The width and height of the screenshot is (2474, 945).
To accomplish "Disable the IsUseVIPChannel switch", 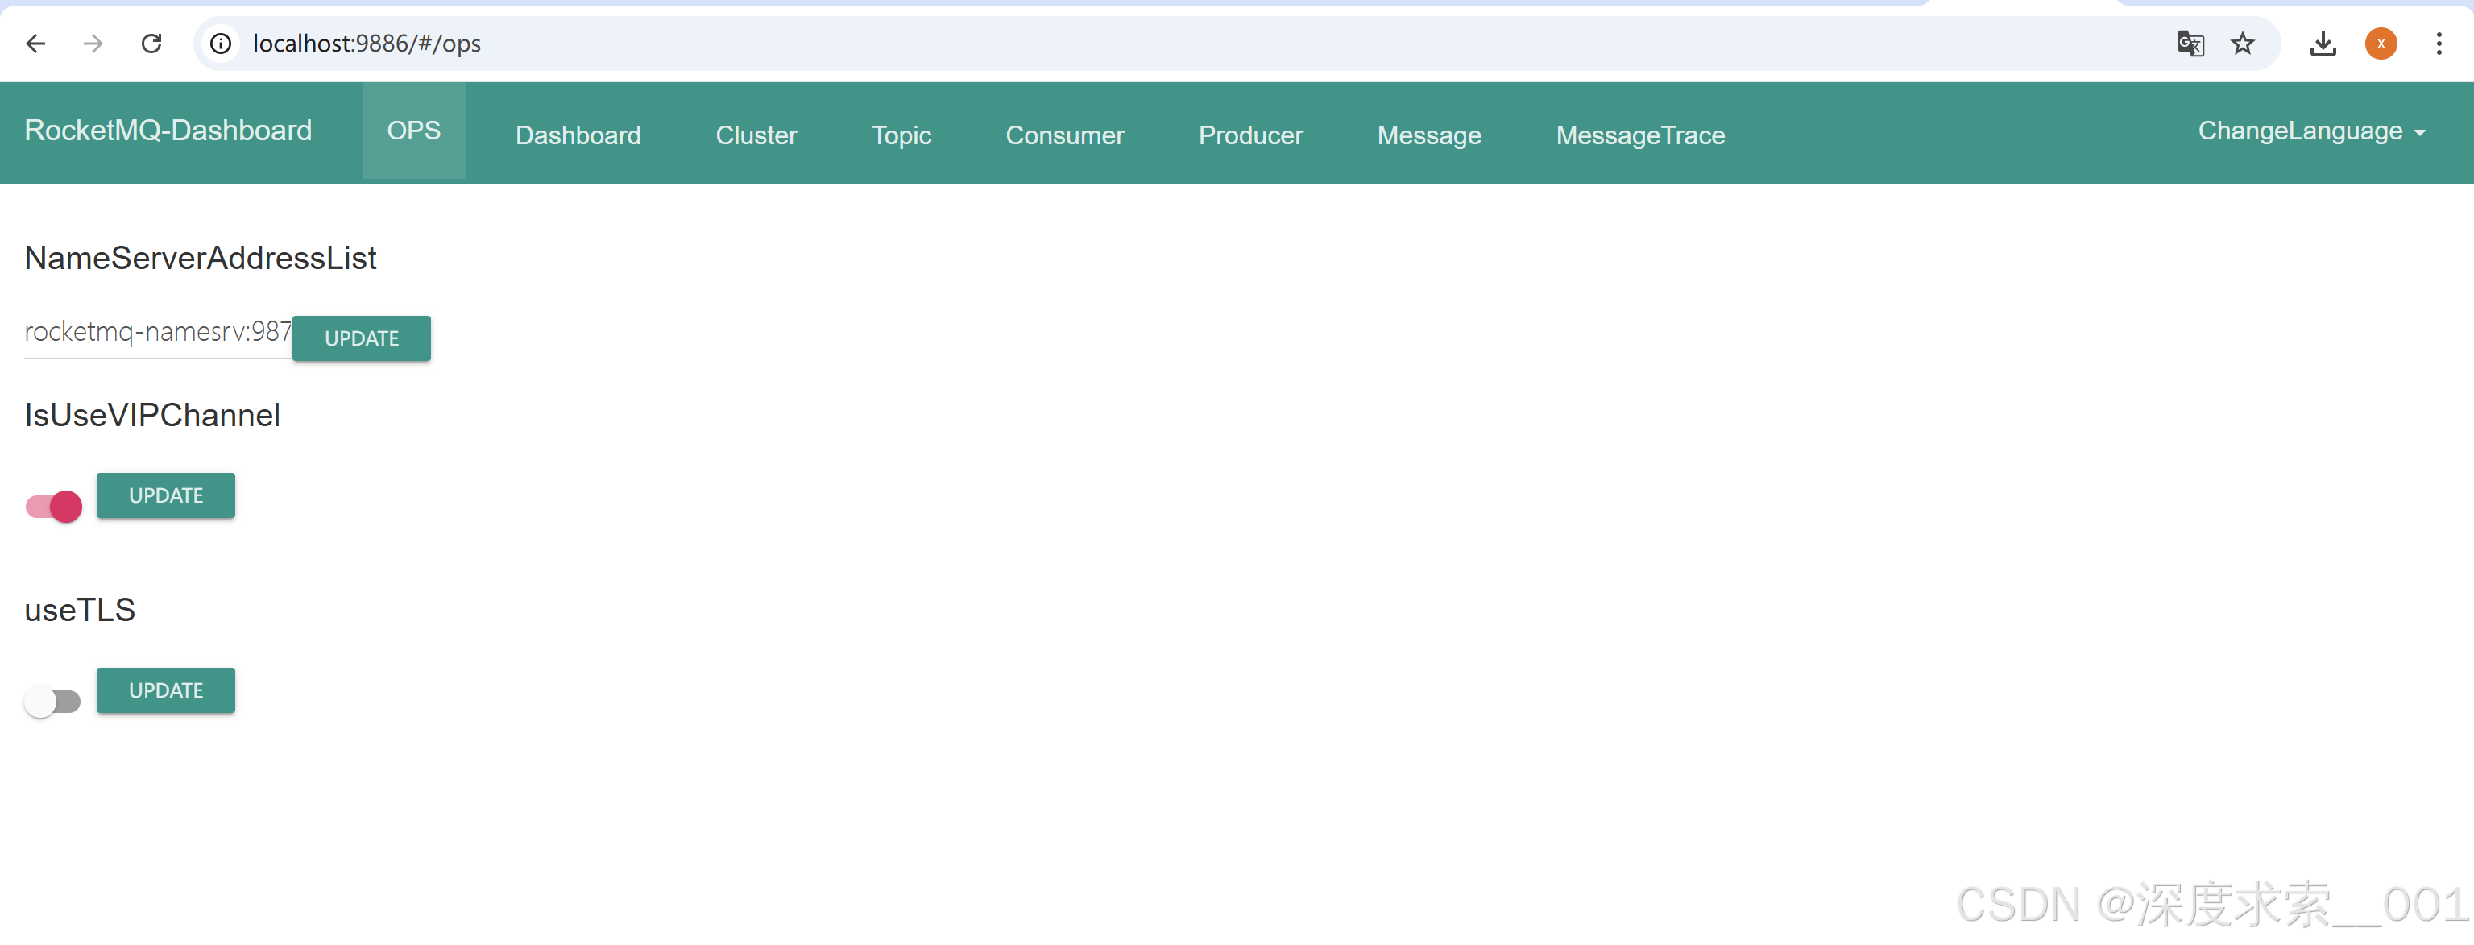I will (54, 506).
